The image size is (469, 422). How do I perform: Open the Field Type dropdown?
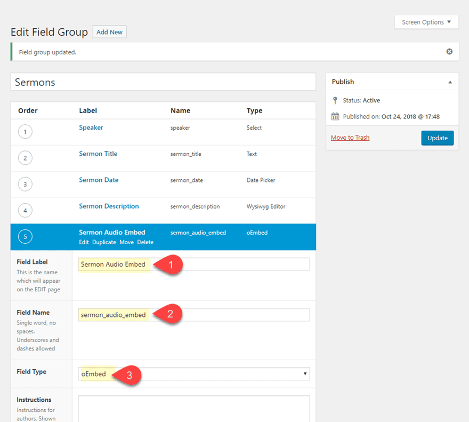194,374
